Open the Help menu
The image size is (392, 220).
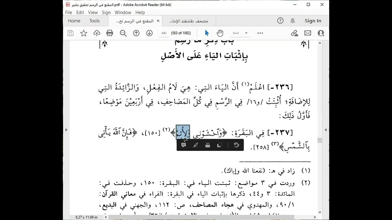140,13
